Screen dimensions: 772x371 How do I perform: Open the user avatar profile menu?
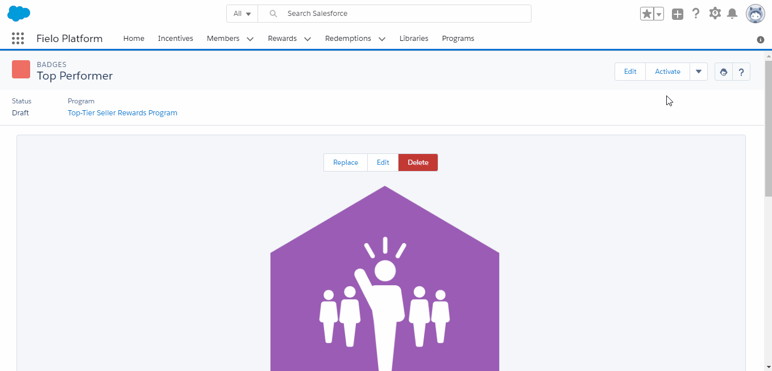point(756,14)
